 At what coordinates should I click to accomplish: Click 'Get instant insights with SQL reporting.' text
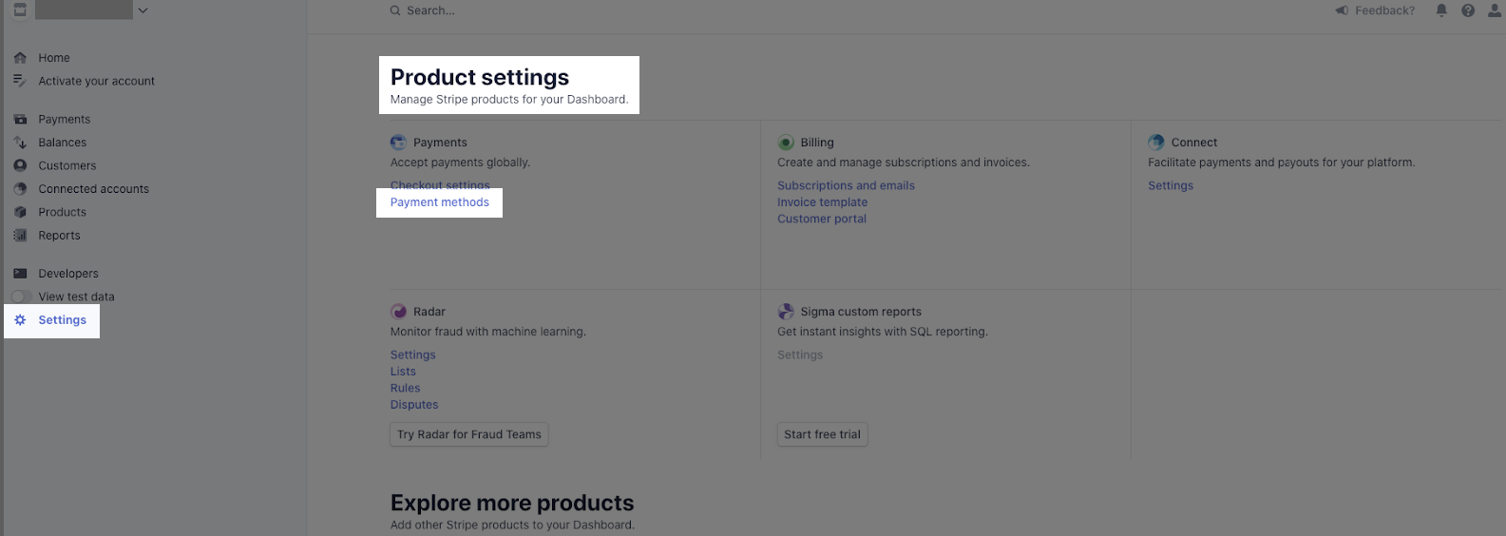click(x=883, y=332)
